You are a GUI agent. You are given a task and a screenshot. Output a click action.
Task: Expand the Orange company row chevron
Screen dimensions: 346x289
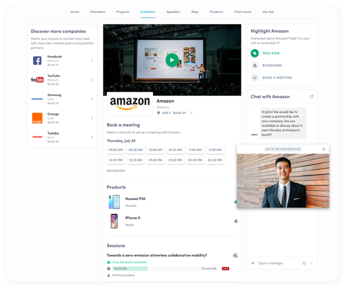tap(92, 118)
